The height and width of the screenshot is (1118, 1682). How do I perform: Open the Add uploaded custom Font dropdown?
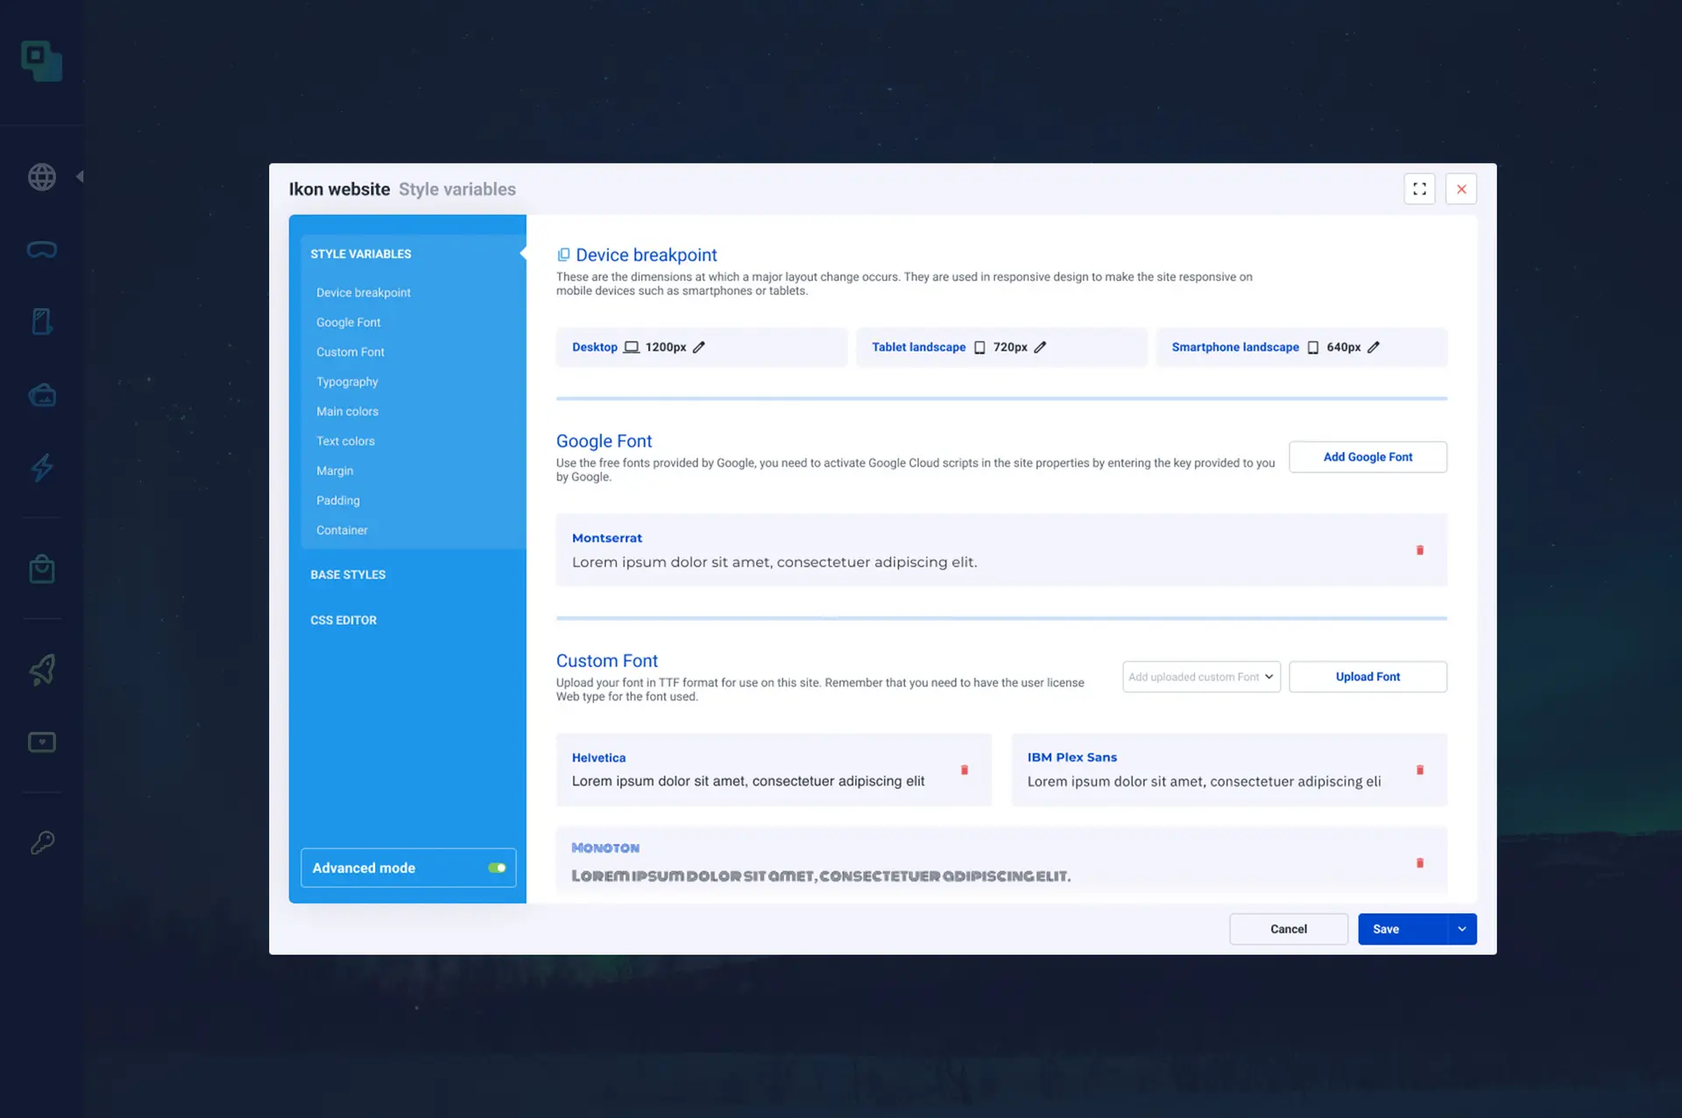(1201, 676)
